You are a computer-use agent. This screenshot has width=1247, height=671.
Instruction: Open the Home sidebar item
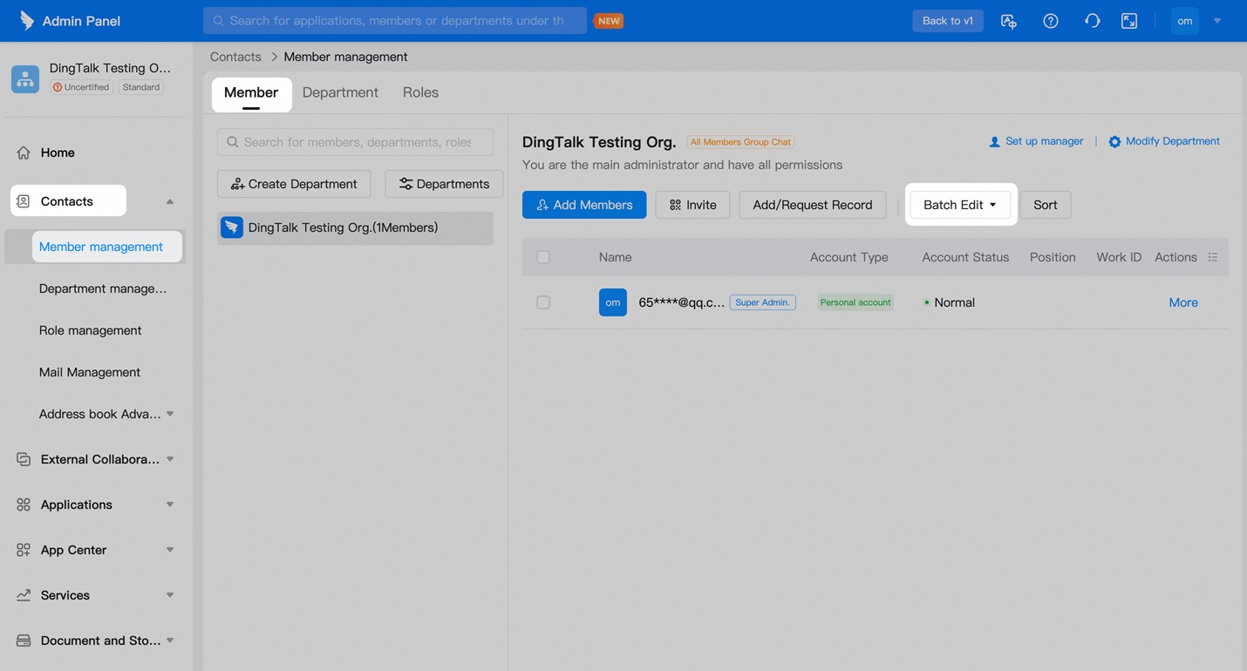[x=58, y=152]
